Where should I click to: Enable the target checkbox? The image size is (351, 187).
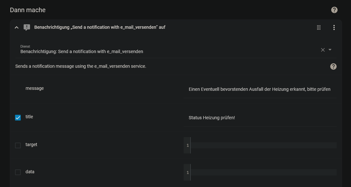(x=18, y=145)
